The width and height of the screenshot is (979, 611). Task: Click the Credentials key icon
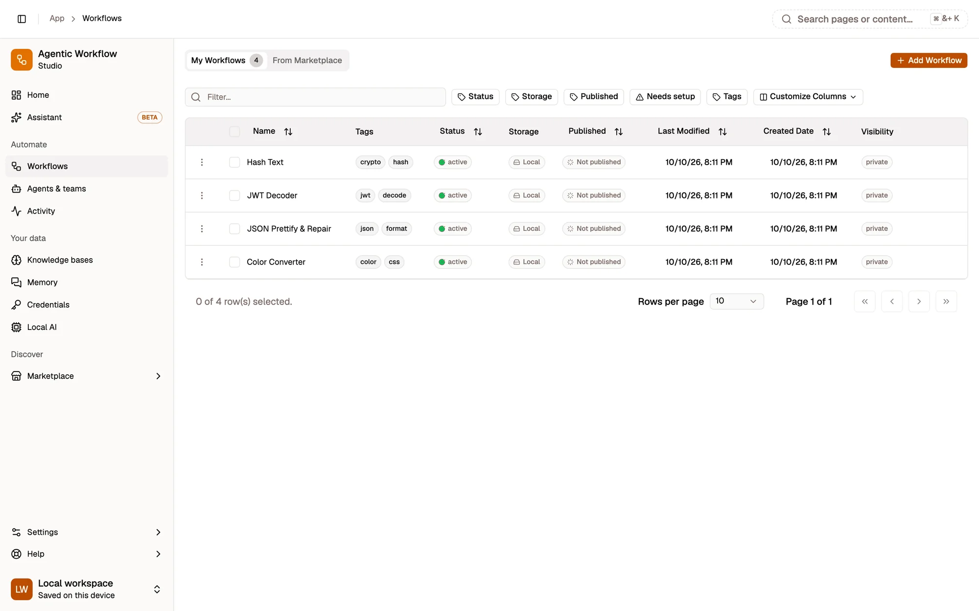pyautogui.click(x=16, y=305)
